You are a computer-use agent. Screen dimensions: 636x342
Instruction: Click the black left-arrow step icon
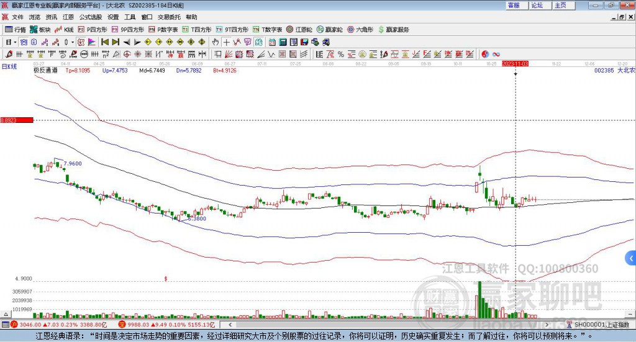(127, 42)
